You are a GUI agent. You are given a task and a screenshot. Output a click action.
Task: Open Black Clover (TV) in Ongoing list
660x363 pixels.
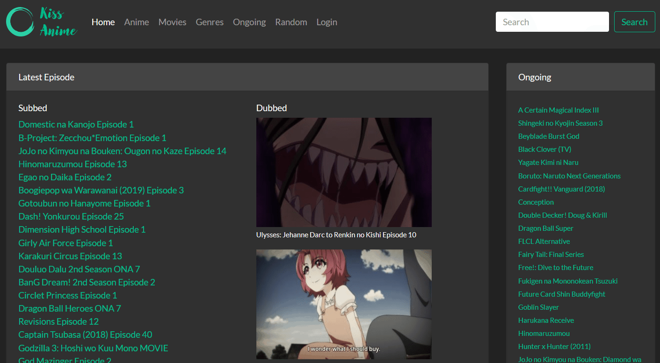click(544, 149)
